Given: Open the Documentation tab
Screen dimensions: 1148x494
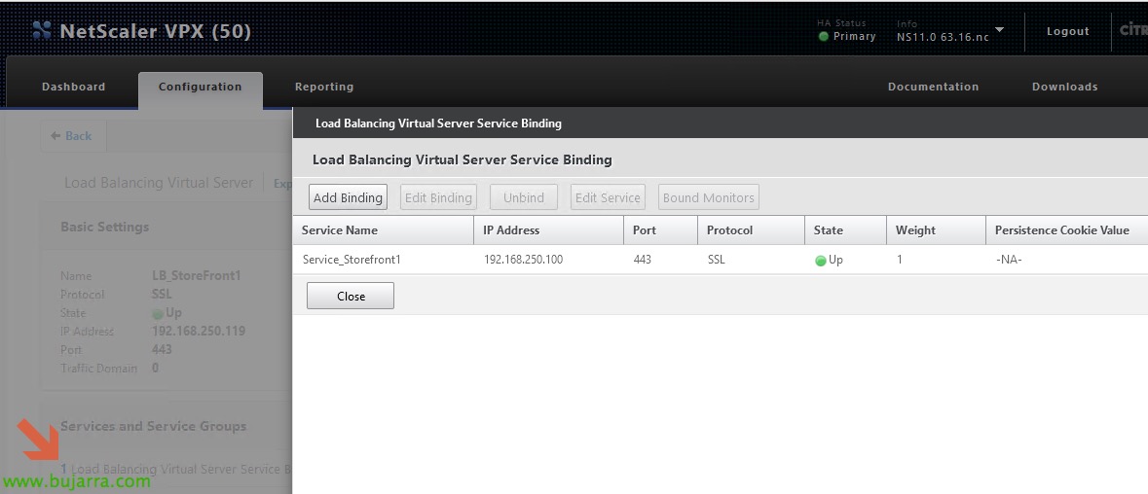Looking at the screenshot, I should tap(933, 87).
